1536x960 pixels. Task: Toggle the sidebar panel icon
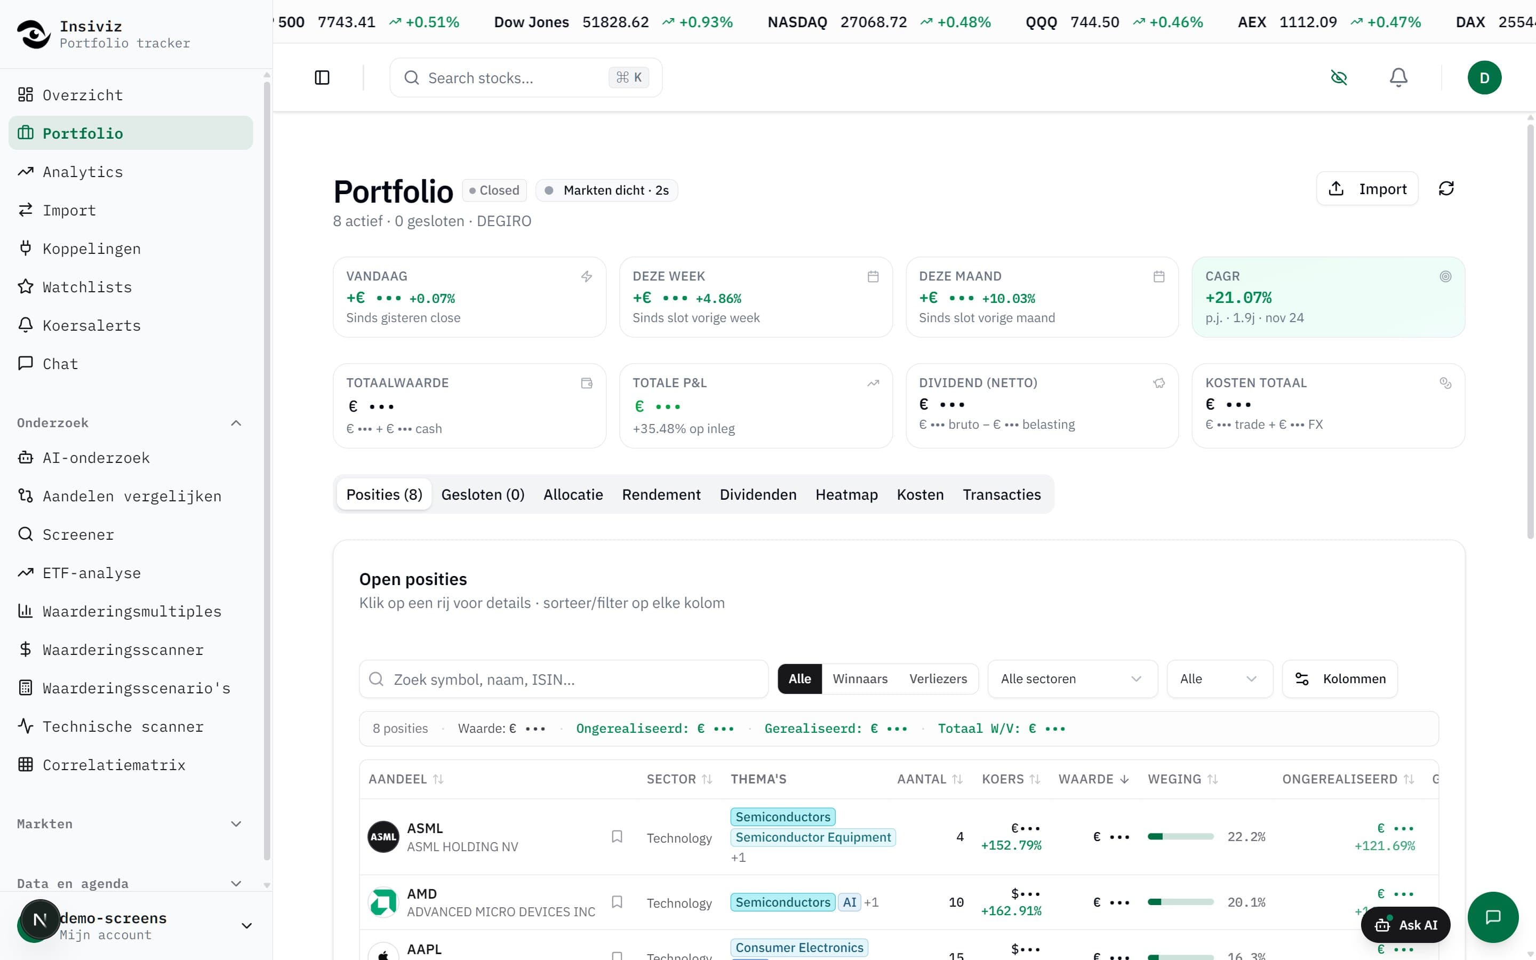(322, 77)
